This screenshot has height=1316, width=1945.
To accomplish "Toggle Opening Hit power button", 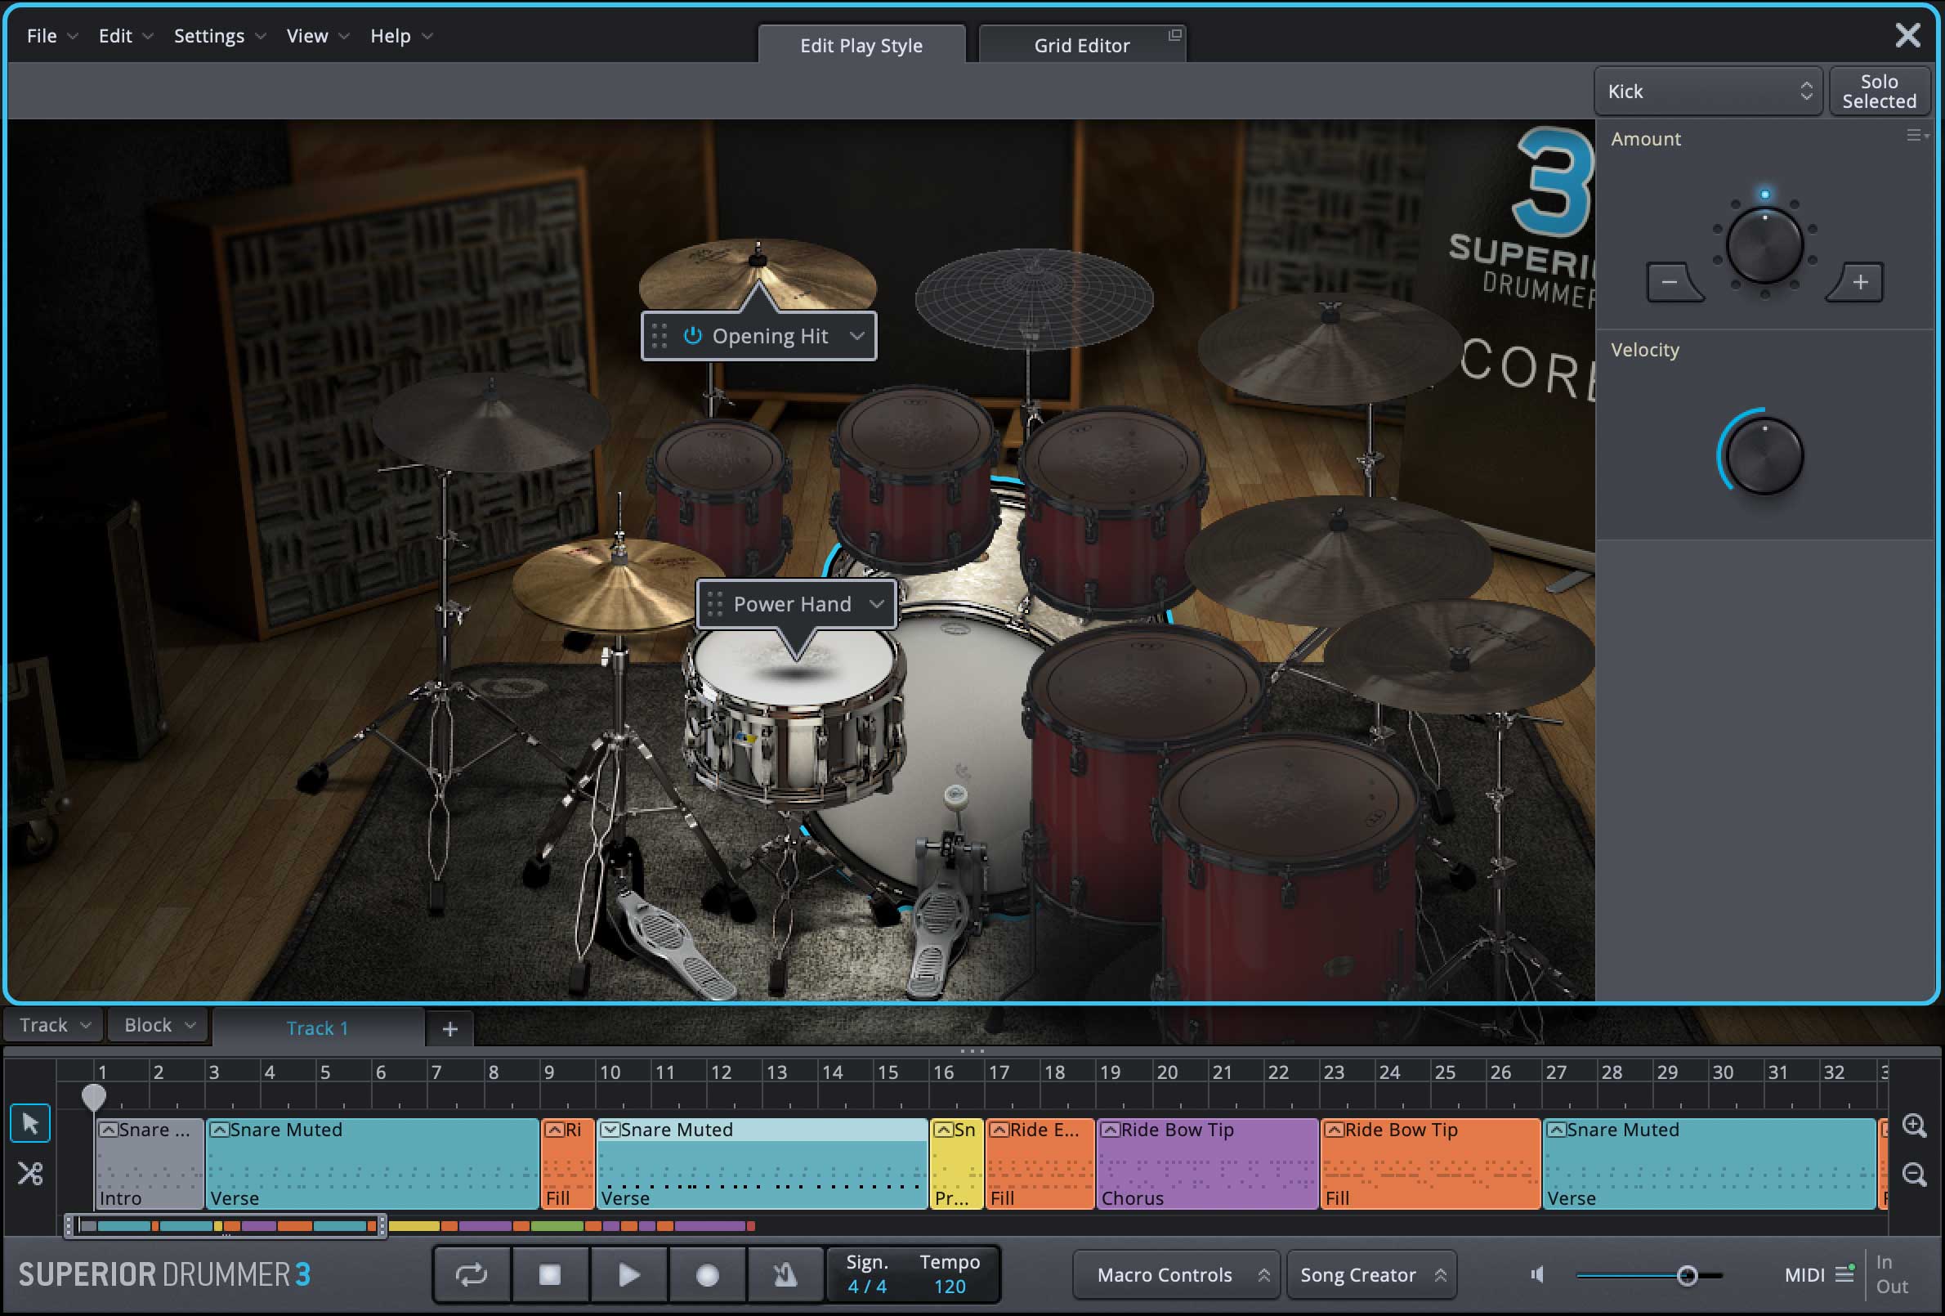I will (x=692, y=336).
